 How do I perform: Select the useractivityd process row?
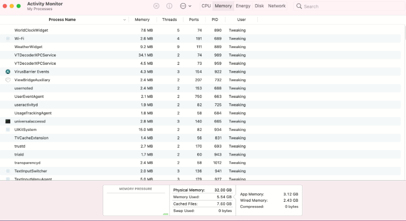tap(200, 104)
